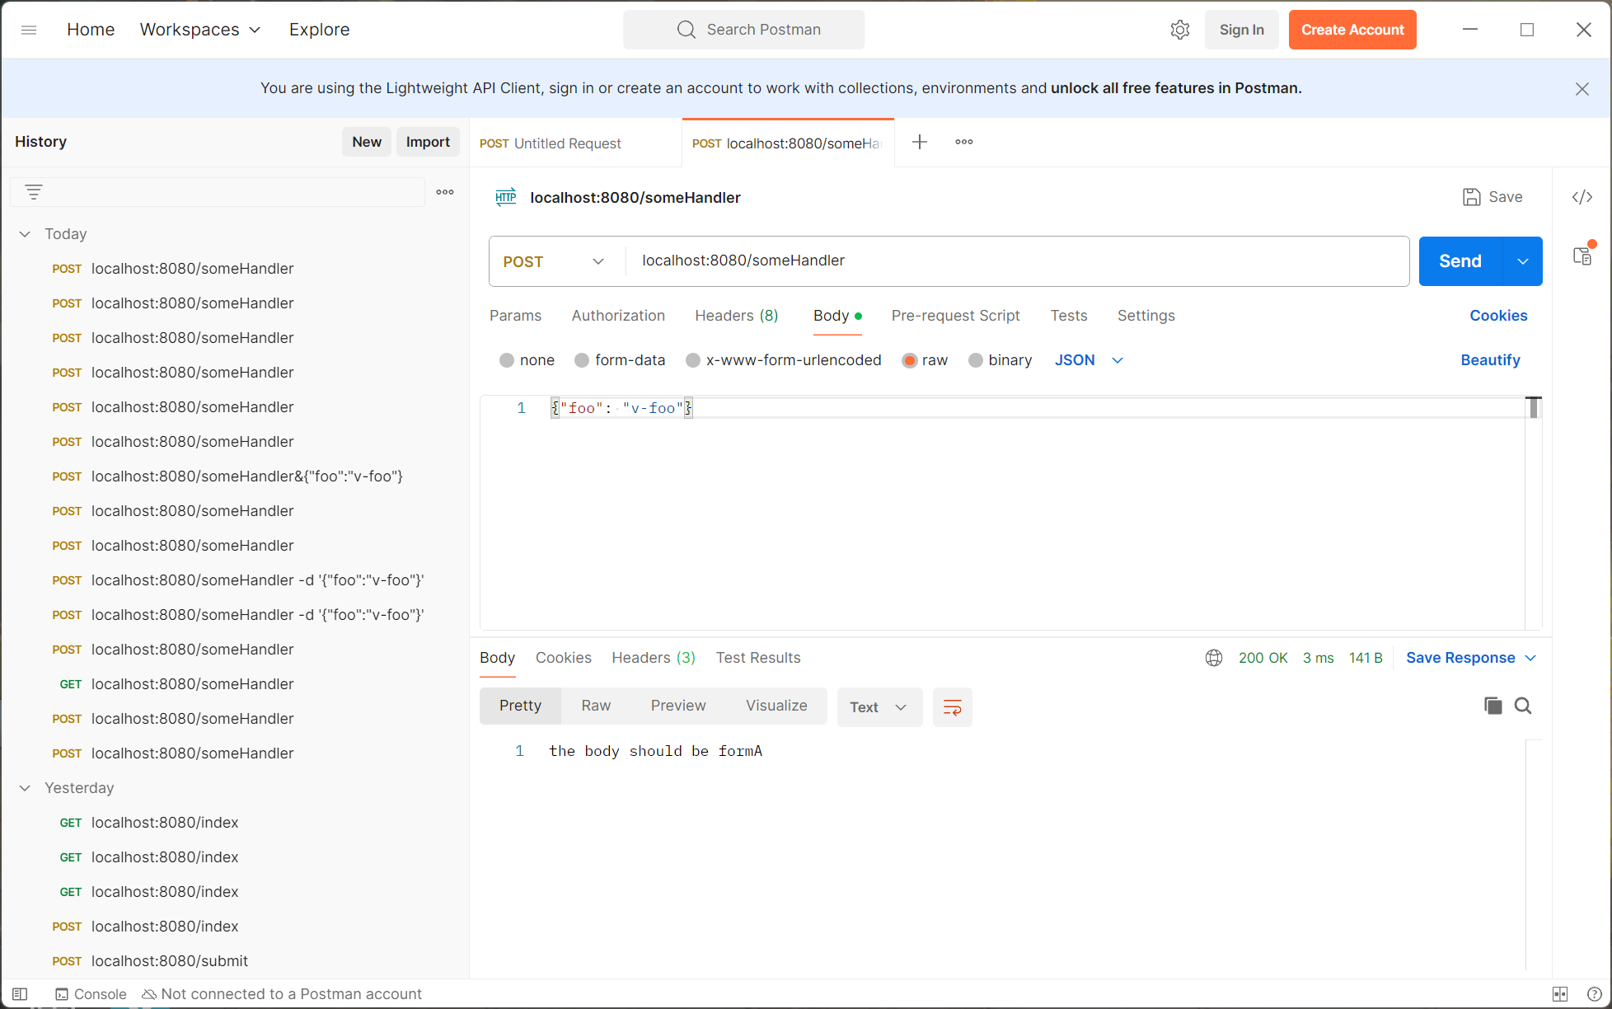Collapse the Today history group
This screenshot has height=1009, width=1612.
(25, 234)
